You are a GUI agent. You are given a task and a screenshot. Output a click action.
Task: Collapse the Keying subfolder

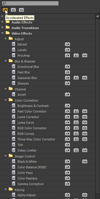[6, 190]
